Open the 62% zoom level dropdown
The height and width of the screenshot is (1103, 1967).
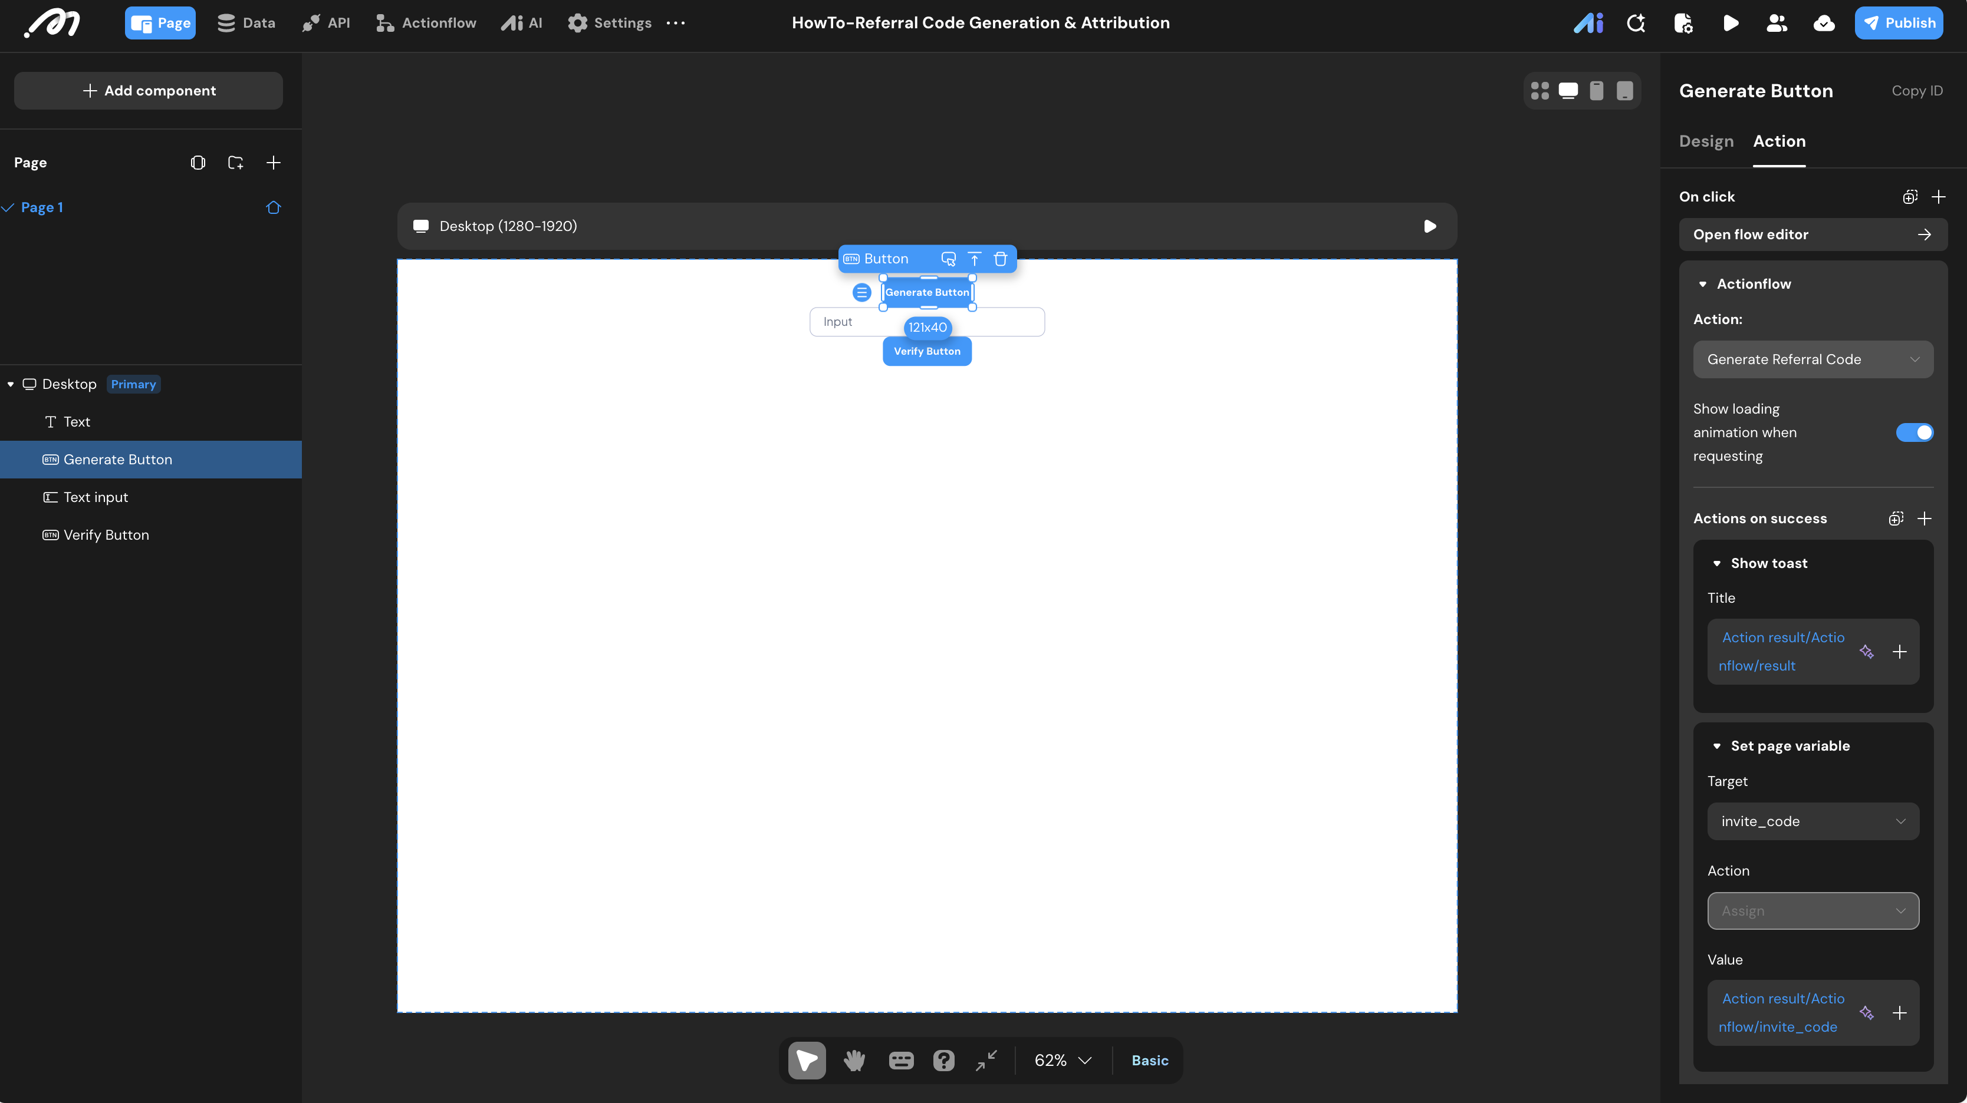(x=1063, y=1061)
